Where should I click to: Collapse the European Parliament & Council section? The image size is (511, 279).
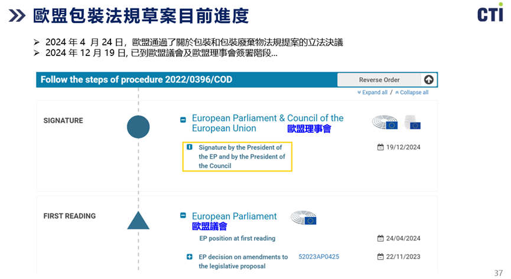click(183, 120)
